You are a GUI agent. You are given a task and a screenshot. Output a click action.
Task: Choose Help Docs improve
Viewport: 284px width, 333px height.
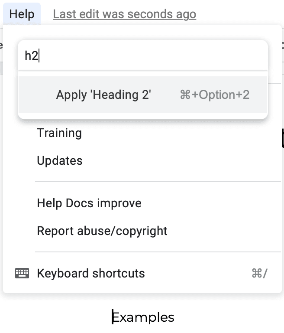[x=89, y=203]
